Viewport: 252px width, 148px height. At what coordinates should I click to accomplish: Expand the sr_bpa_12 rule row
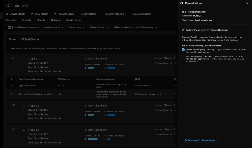(13, 105)
